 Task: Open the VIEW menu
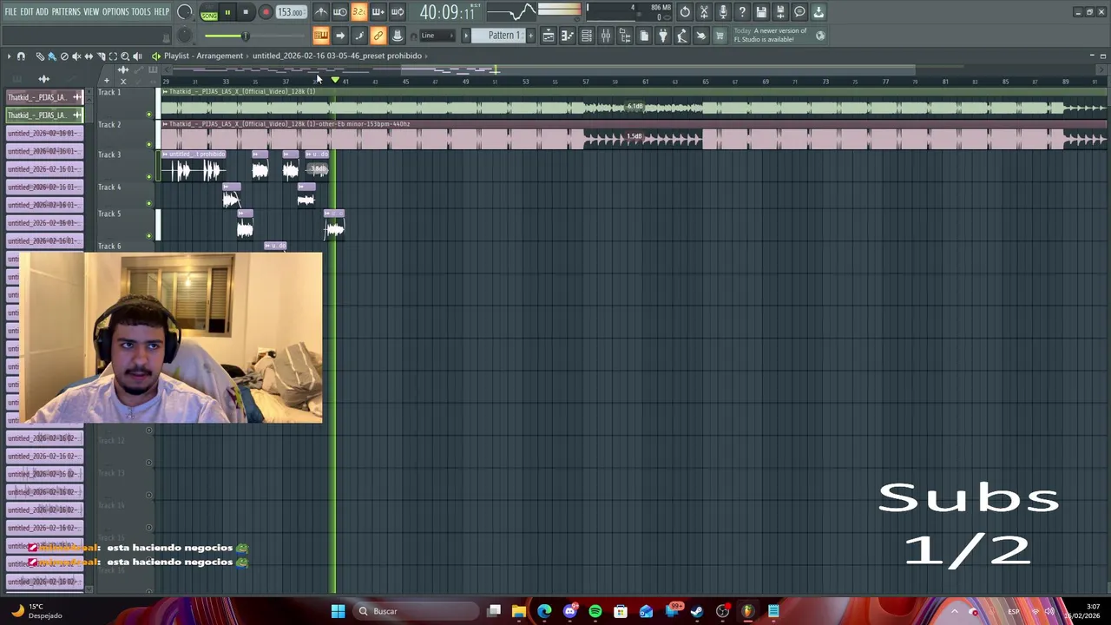coord(91,12)
